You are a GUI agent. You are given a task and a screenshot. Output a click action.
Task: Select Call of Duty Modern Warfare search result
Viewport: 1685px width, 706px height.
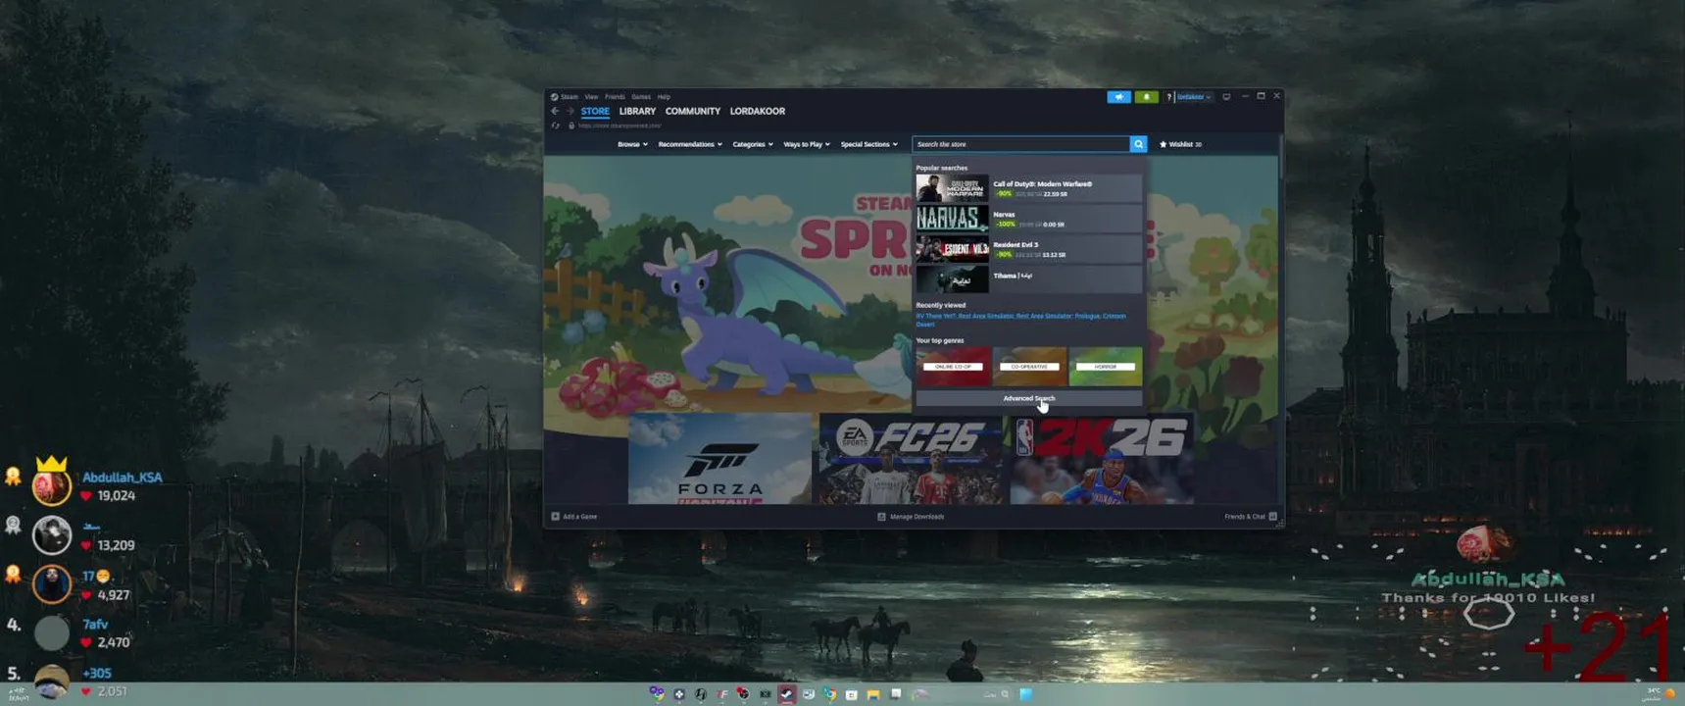point(1028,188)
